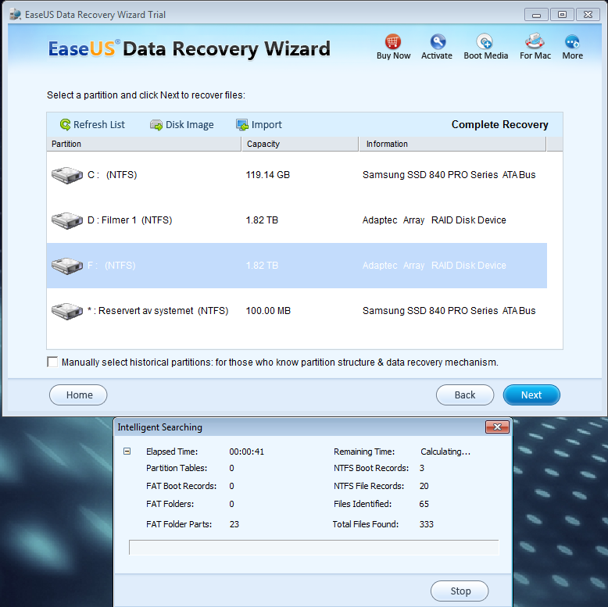The image size is (608, 607).
Task: Click the Refresh List label
Action: (99, 124)
